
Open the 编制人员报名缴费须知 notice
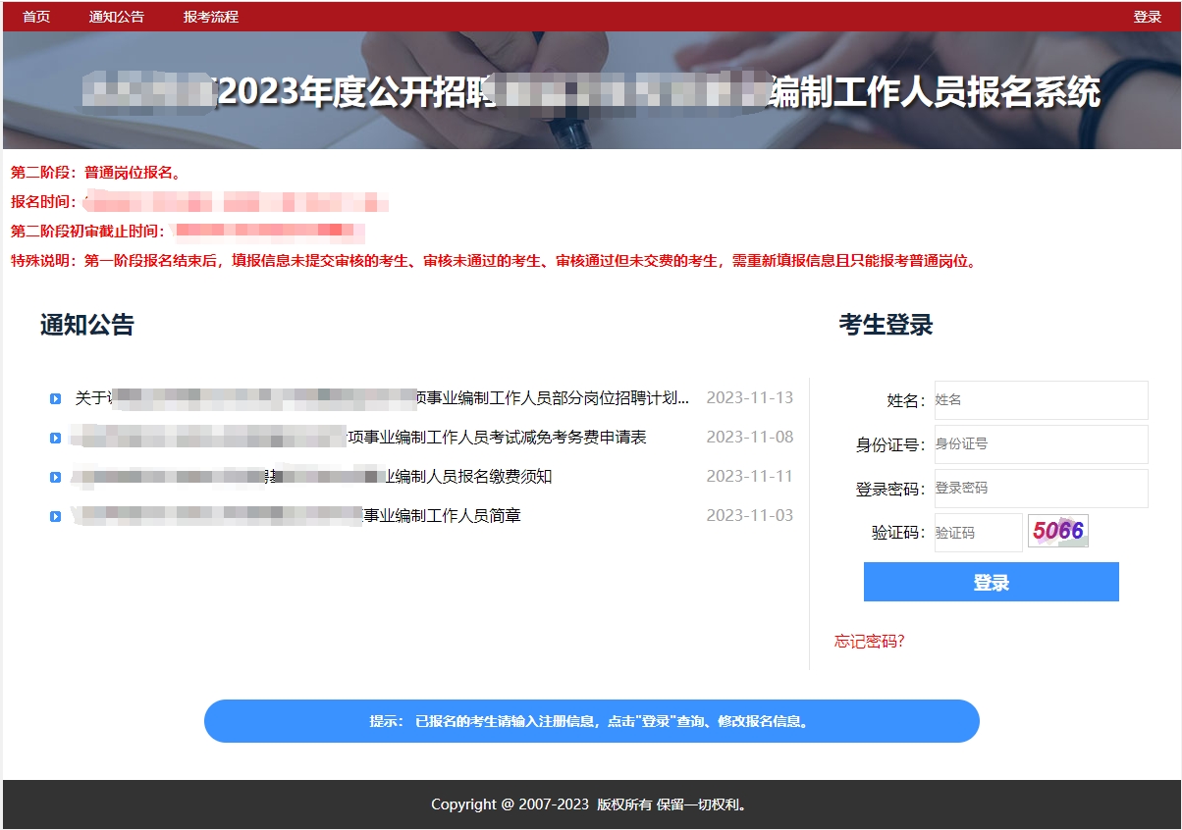(x=312, y=477)
